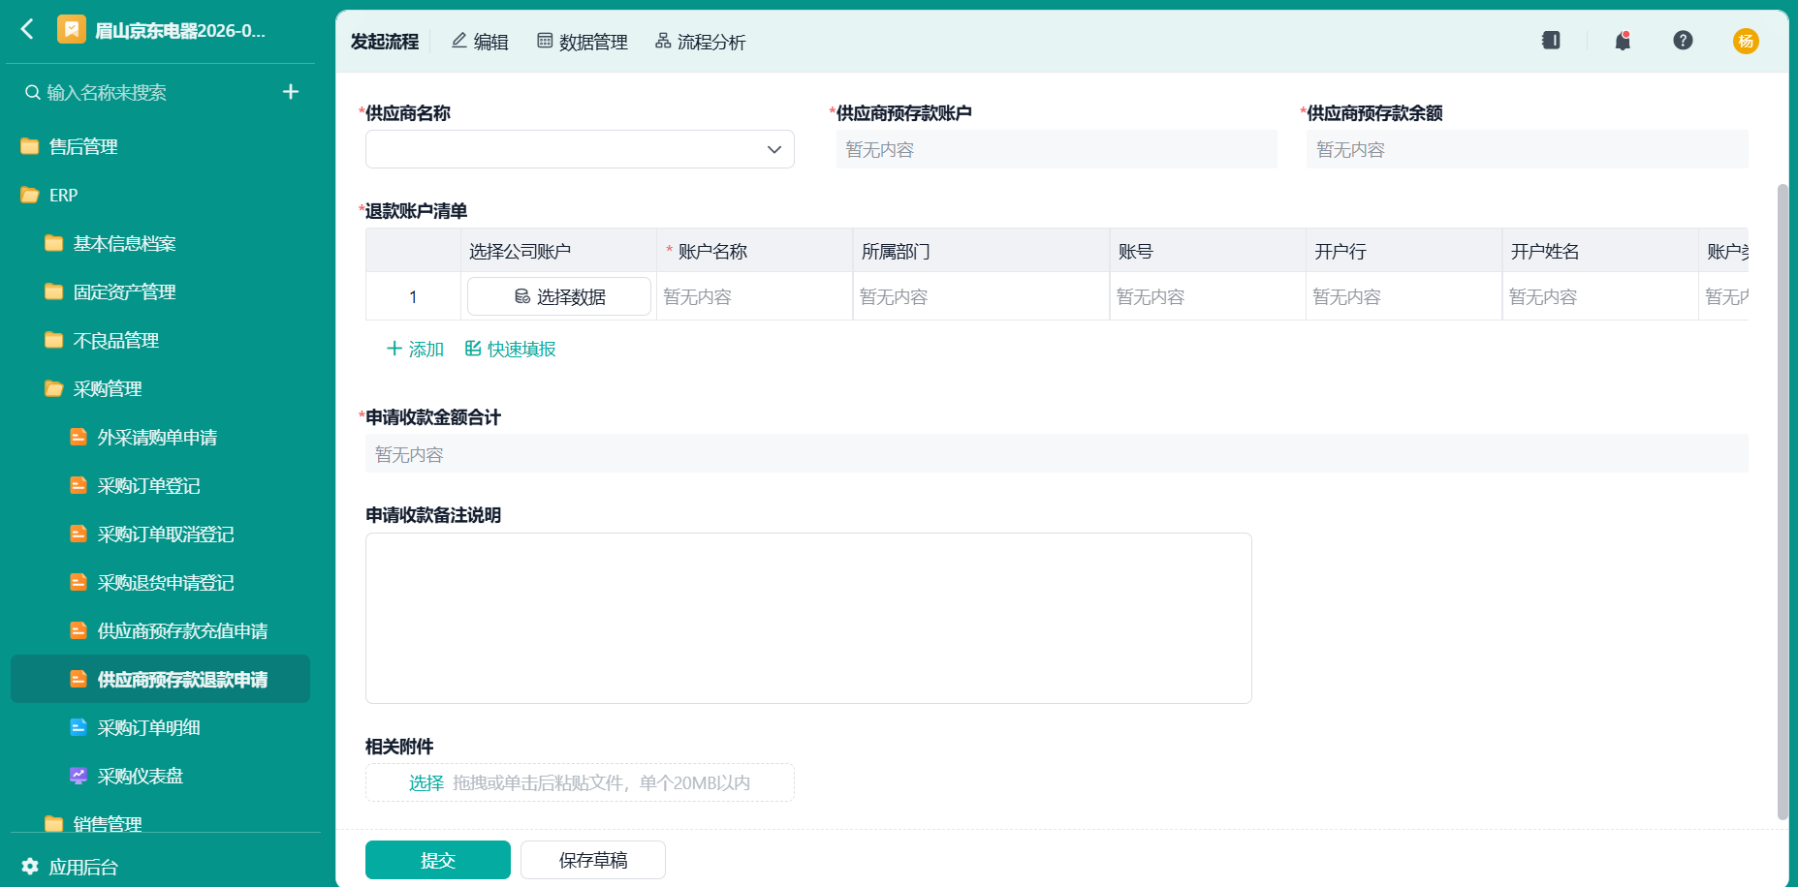
Task: Click the 开户姓名 column header
Action: (1600, 251)
